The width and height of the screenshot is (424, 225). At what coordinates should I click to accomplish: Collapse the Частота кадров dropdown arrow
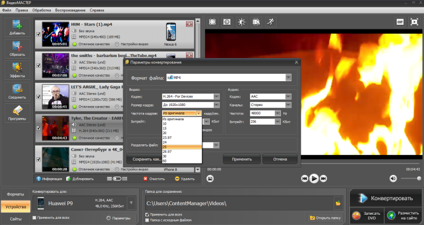point(198,113)
